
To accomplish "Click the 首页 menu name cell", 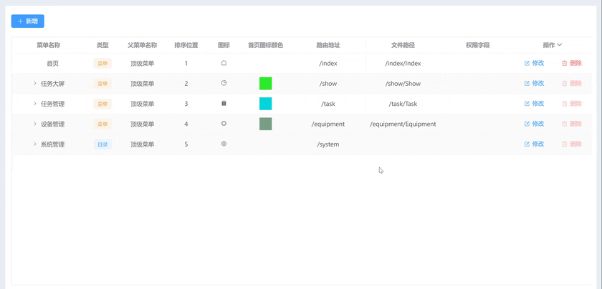I will coord(52,63).
